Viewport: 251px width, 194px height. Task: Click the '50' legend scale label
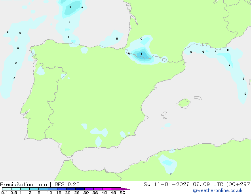click(122, 192)
